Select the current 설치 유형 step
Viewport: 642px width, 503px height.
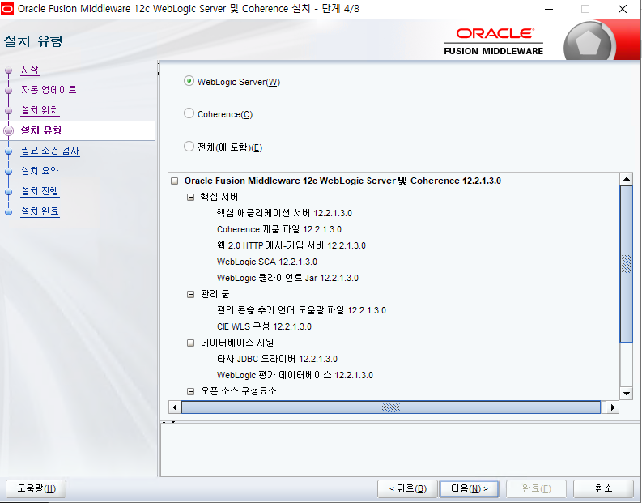click(41, 130)
